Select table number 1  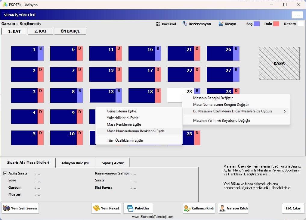[x=27, y=53]
